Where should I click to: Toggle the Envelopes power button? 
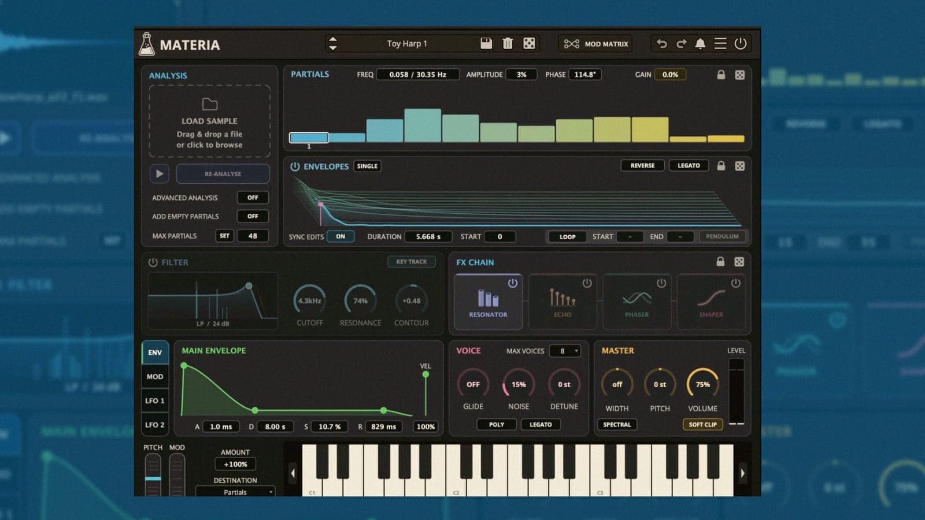pyautogui.click(x=295, y=166)
